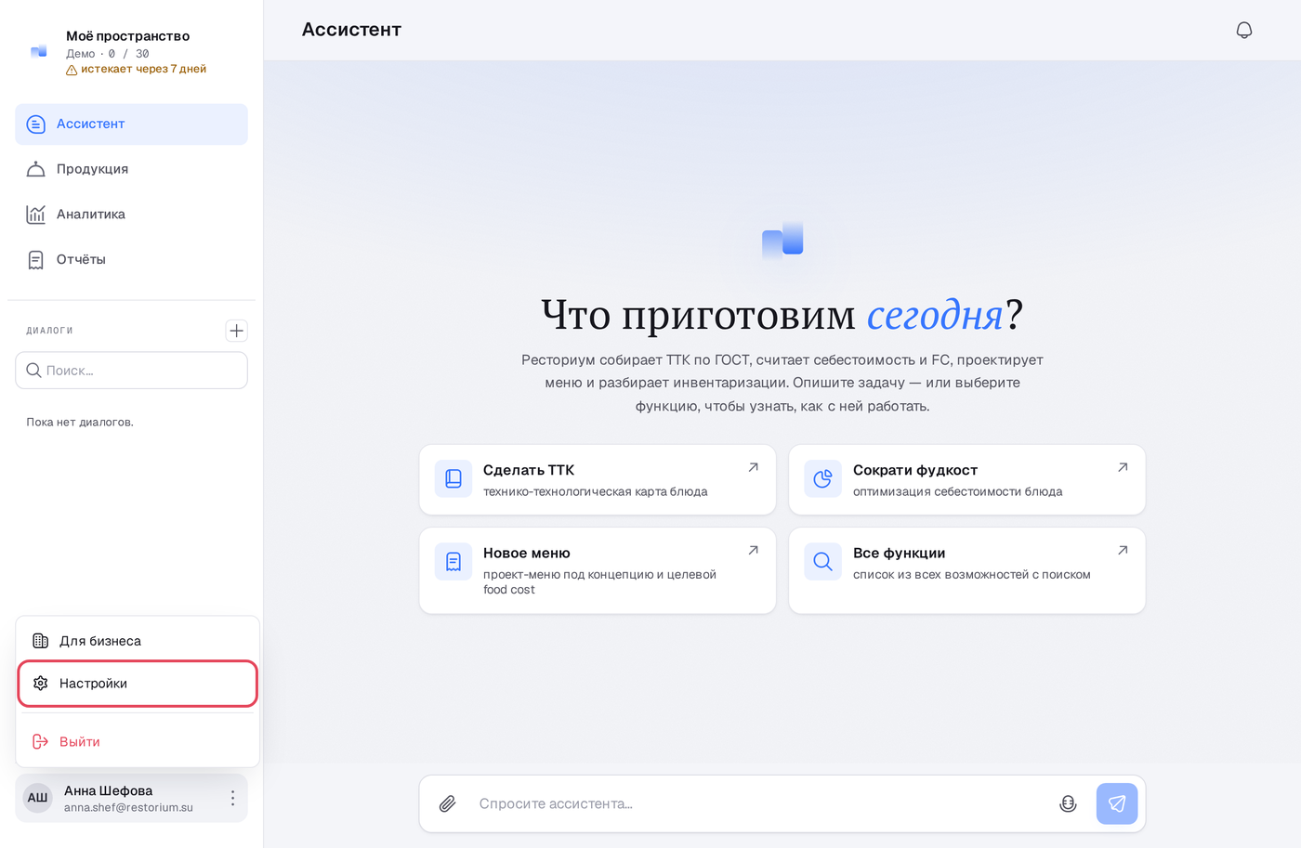Click the paperclip attach icon
Viewport: 1301px width, 848px height.
(x=447, y=803)
